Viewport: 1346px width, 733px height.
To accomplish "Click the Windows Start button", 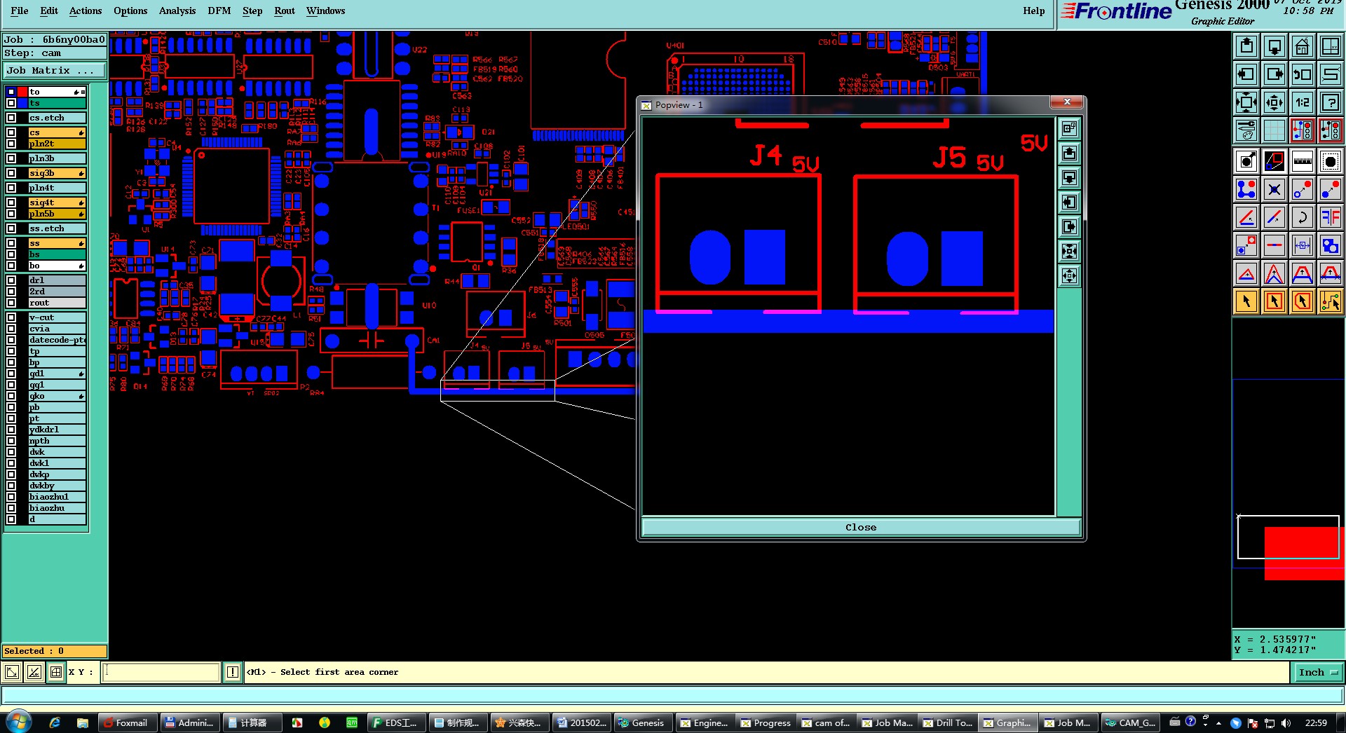I will 18,722.
